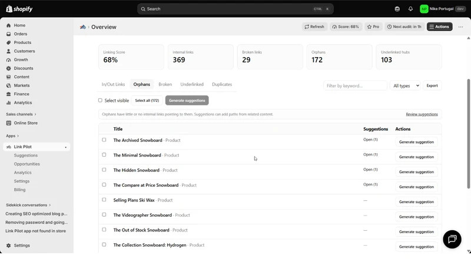Open Link Pilot Opportunities submenu
The height and width of the screenshot is (265, 471).
pyautogui.click(x=26, y=164)
